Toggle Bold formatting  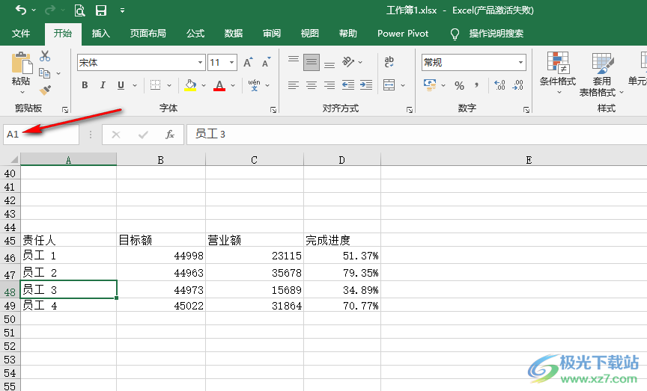(85, 85)
